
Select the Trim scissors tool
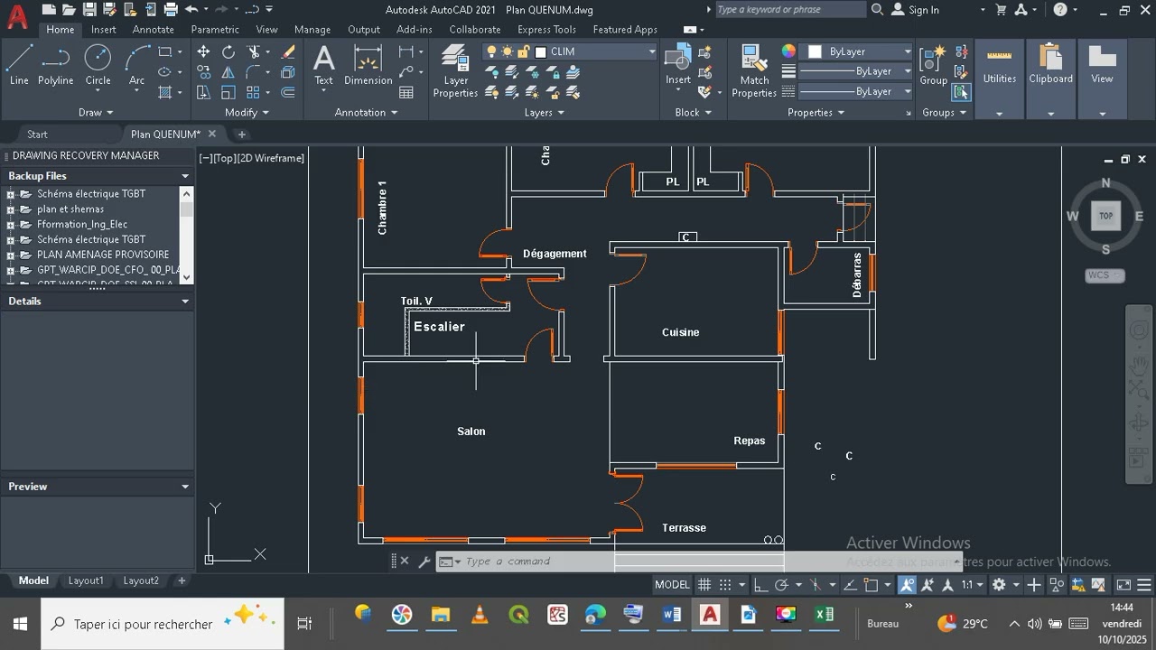[254, 52]
